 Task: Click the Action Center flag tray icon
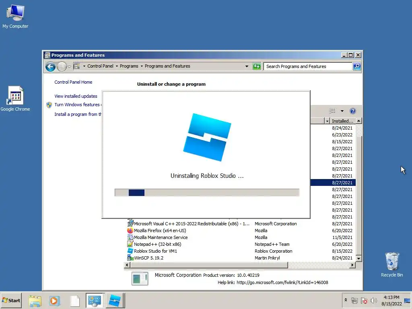tap(364, 301)
